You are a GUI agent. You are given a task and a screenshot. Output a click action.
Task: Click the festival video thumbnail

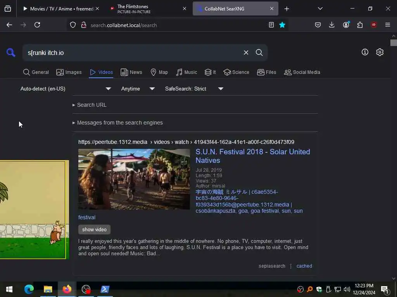click(x=134, y=179)
